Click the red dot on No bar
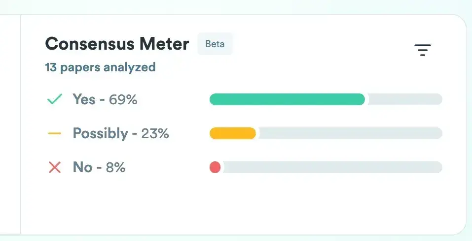Screen dimensions: 472x241 (215, 167)
